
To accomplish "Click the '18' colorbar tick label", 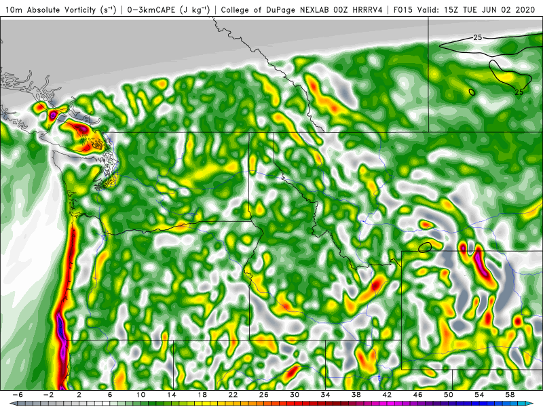I will click(x=202, y=395).
